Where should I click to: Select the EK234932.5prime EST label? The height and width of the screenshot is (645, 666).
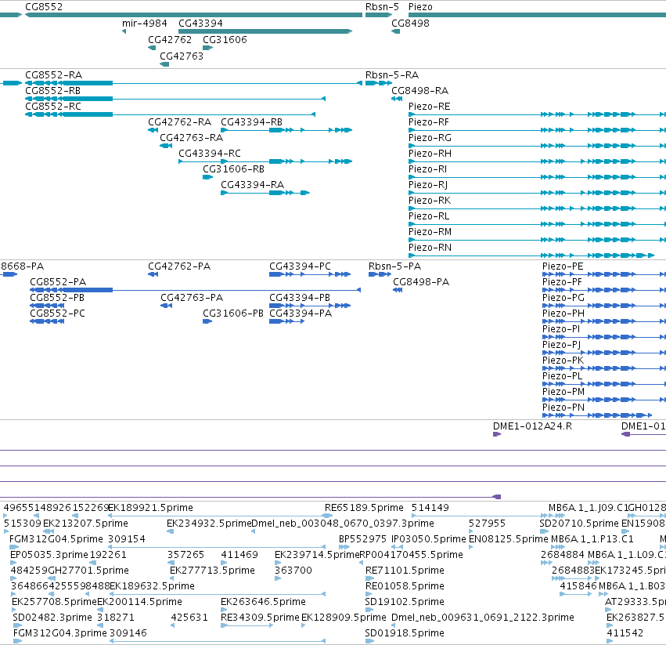(209, 524)
